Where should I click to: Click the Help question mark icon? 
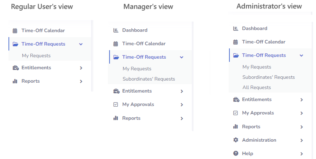236,153
